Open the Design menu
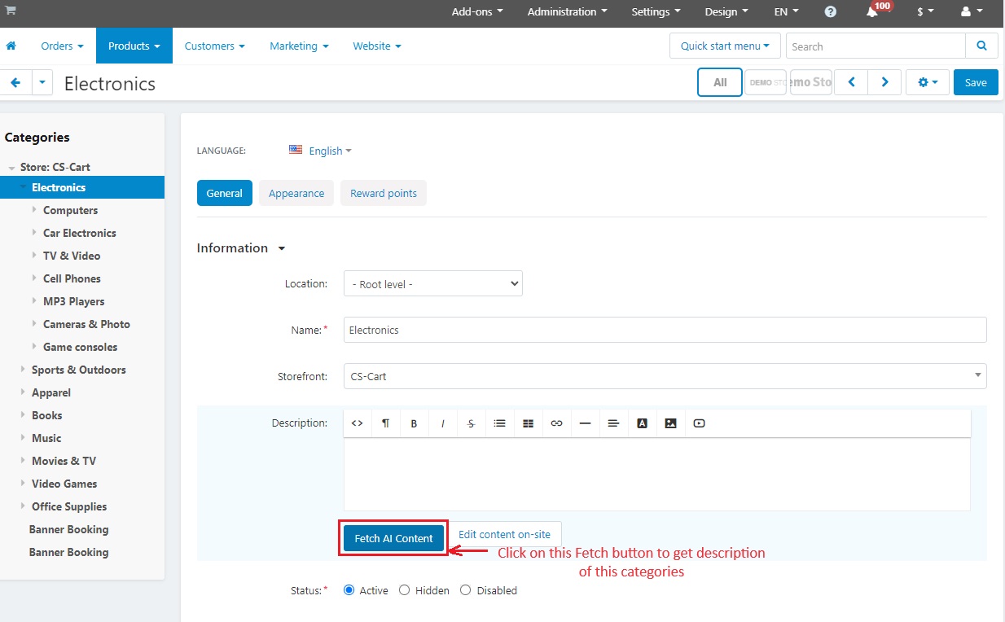Screen dimensions: 1005x622 pos(726,11)
